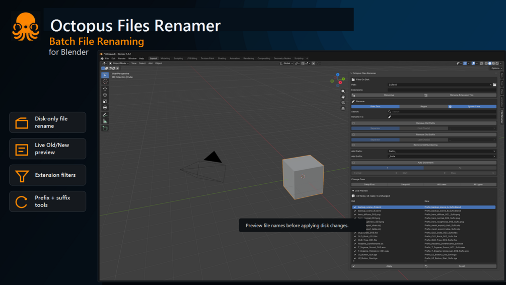The image size is (506, 285).
Task: Open the pivot point dropdown
Action: 297,63
